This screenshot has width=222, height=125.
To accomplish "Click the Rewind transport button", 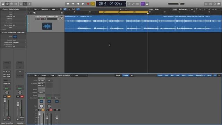I will click(x=68, y=4).
